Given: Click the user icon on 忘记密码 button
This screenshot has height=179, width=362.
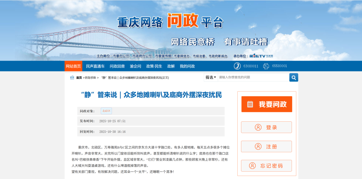Looking at the screenshot, I should pos(252,166).
